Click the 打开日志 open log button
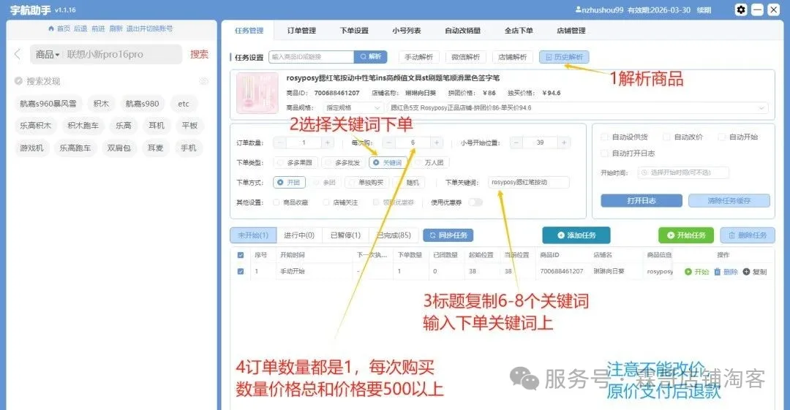790x410 pixels. [642, 200]
